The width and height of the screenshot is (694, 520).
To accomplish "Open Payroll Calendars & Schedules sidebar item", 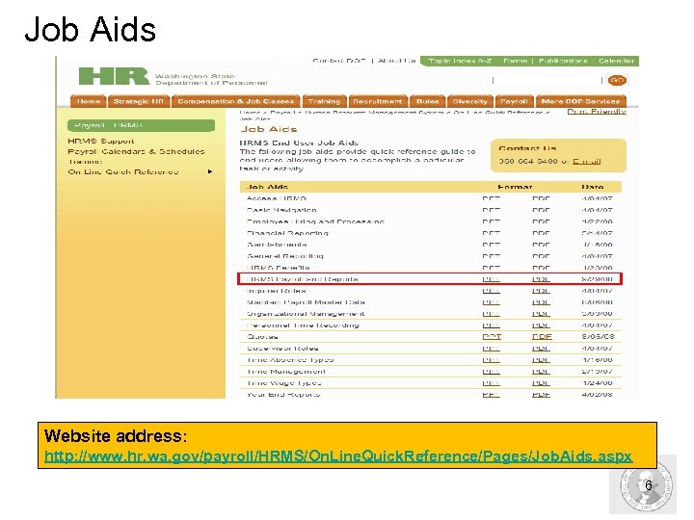I will pyautogui.click(x=136, y=151).
